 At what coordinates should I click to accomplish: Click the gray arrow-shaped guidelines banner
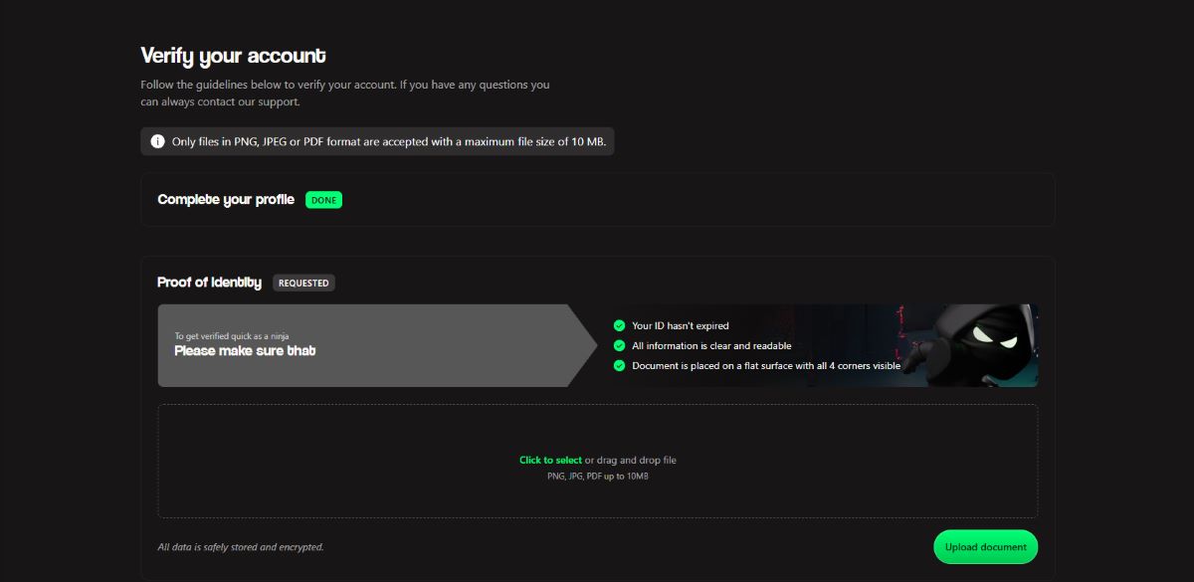pos(368,343)
